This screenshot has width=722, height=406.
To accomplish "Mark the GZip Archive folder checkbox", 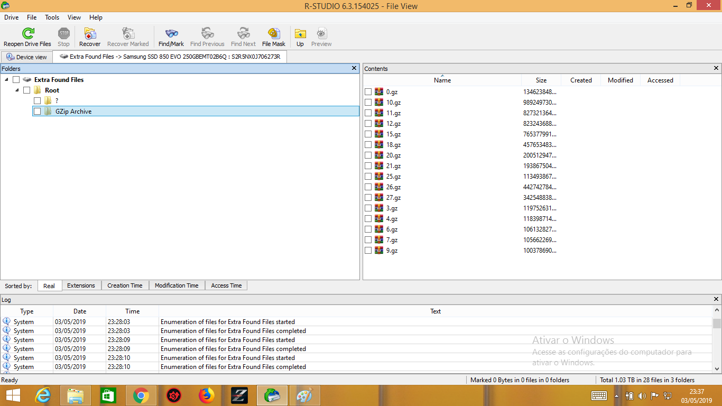I will pos(37,112).
